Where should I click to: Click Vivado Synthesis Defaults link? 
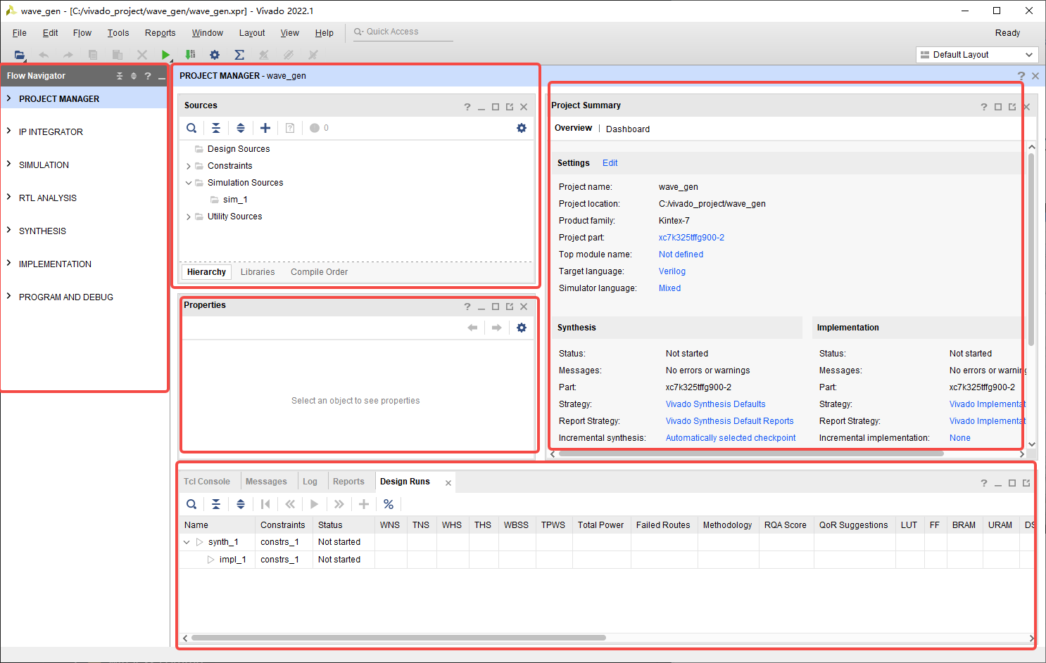[715, 404]
